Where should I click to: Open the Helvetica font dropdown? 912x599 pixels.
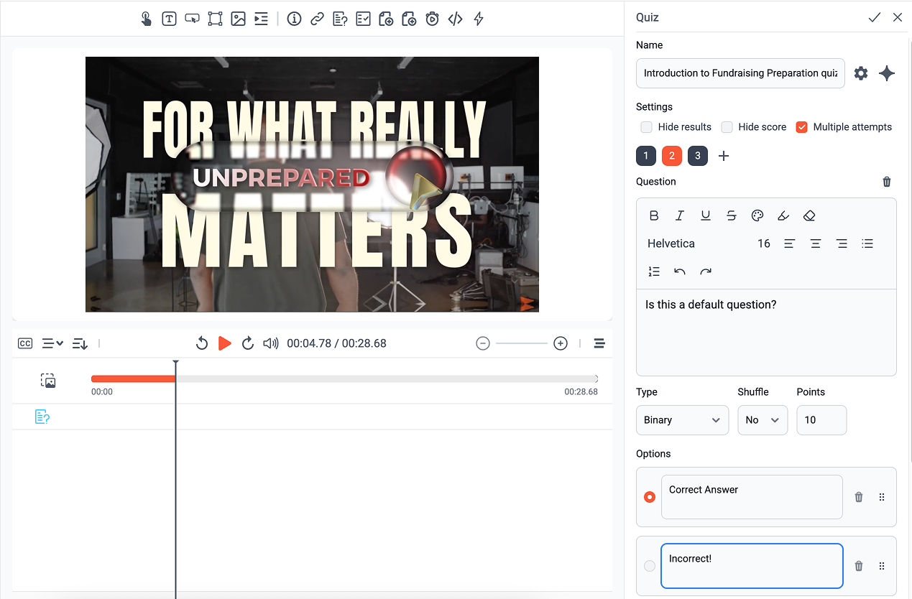[x=671, y=243]
